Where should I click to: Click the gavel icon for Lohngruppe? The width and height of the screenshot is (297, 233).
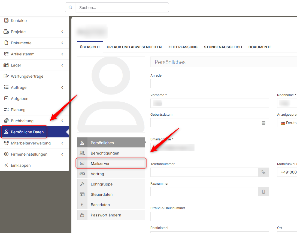tap(82, 184)
